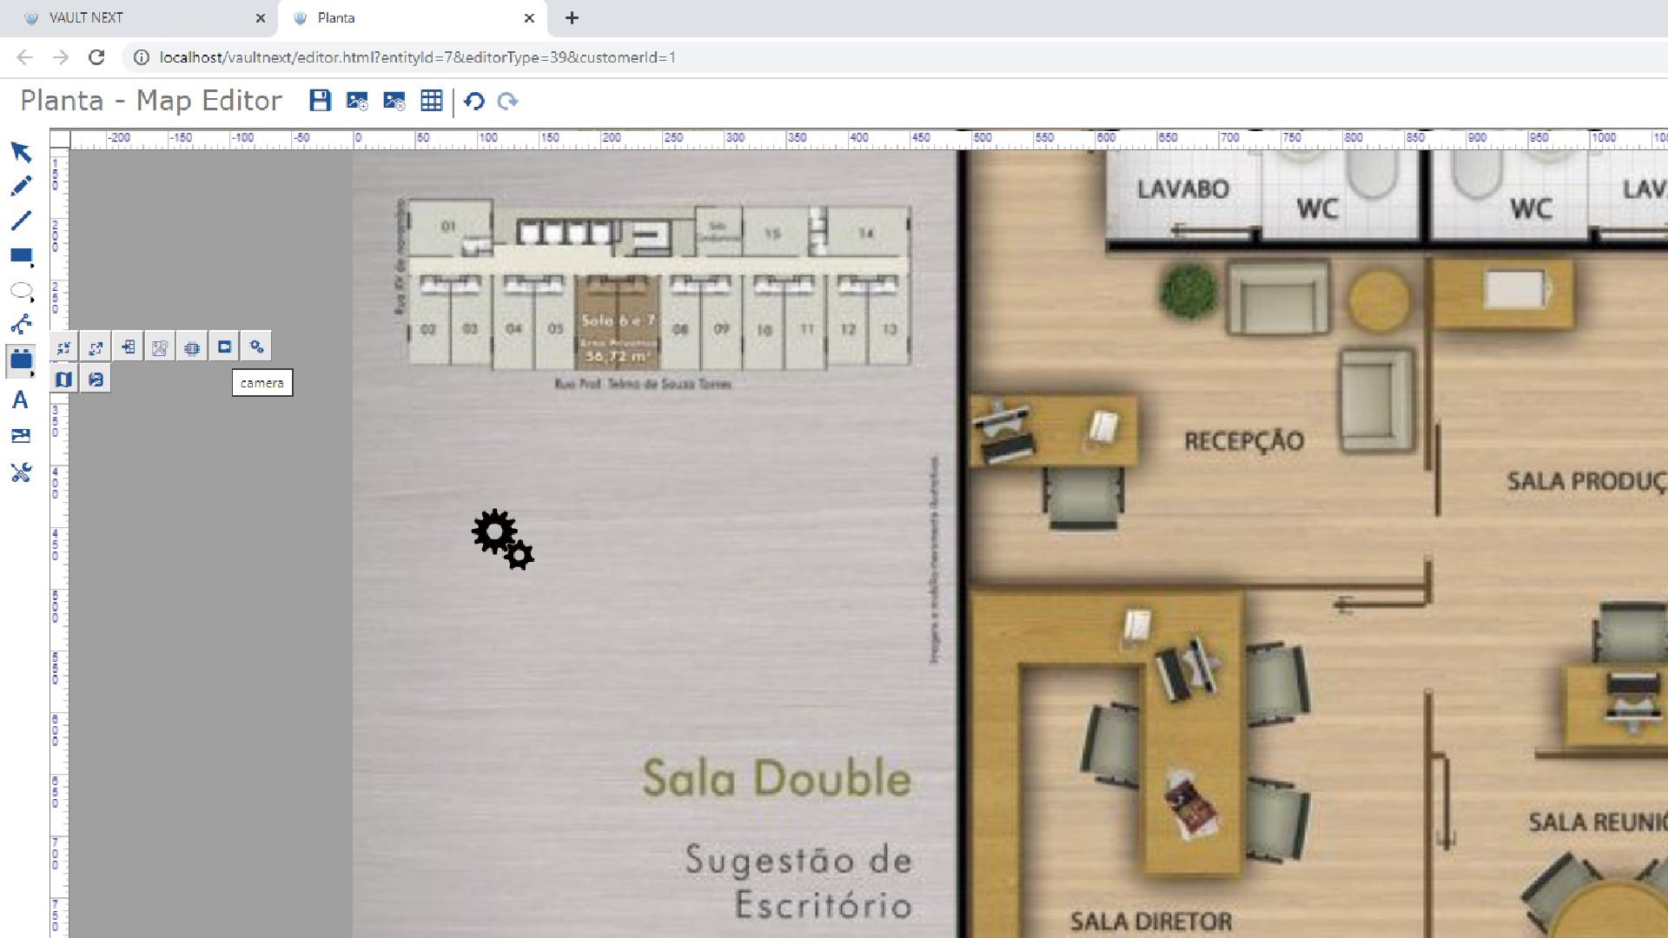Choose the map image device in flyout
This screenshot has width=1668, height=938.
coord(160,347)
